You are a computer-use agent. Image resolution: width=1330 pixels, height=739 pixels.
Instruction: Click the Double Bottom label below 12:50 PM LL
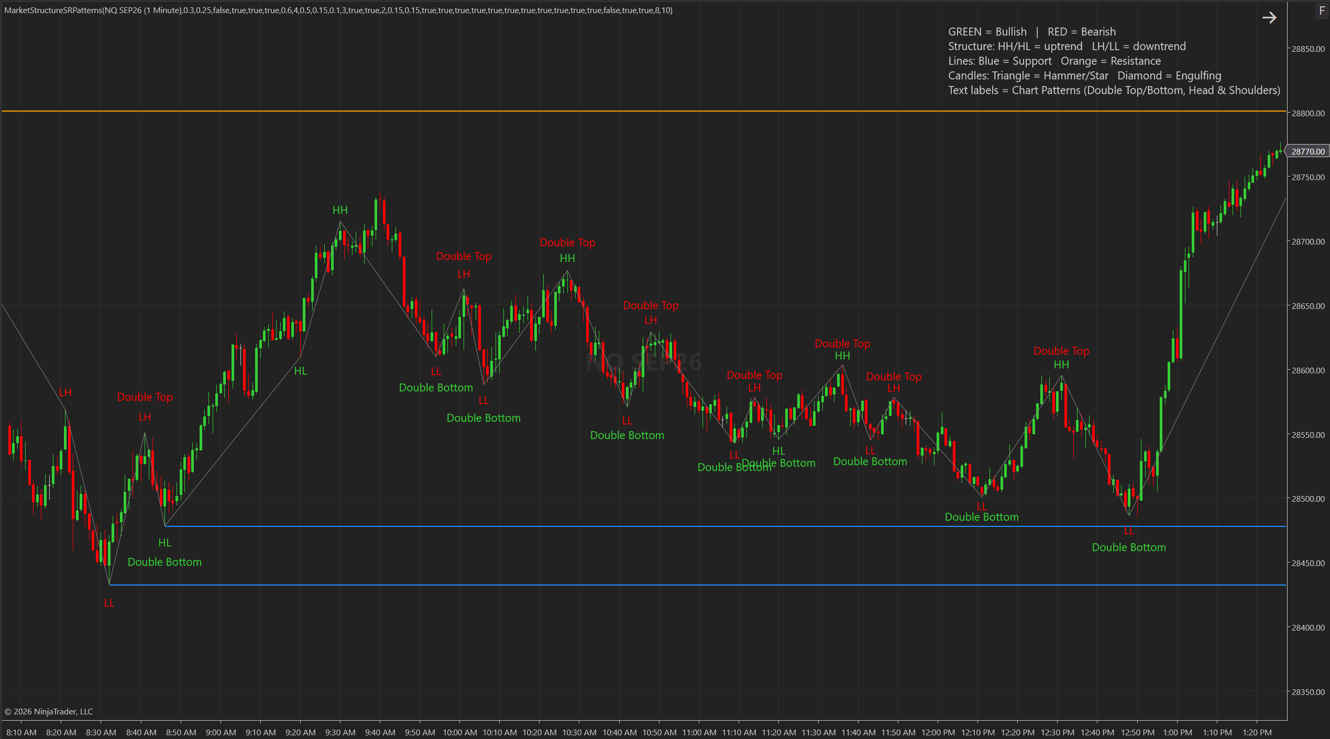[1129, 547]
